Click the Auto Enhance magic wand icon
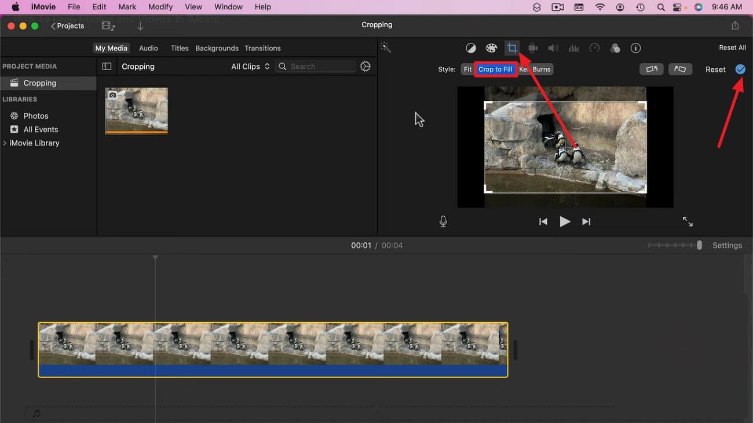The width and height of the screenshot is (753, 423). 386,48
